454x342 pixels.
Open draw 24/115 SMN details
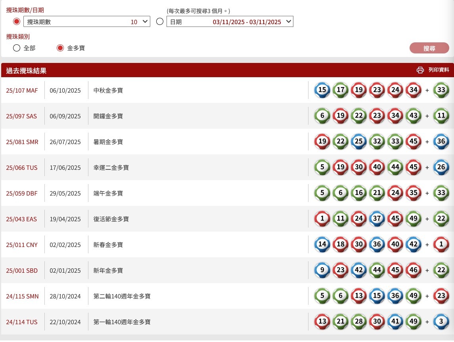pos(22,296)
